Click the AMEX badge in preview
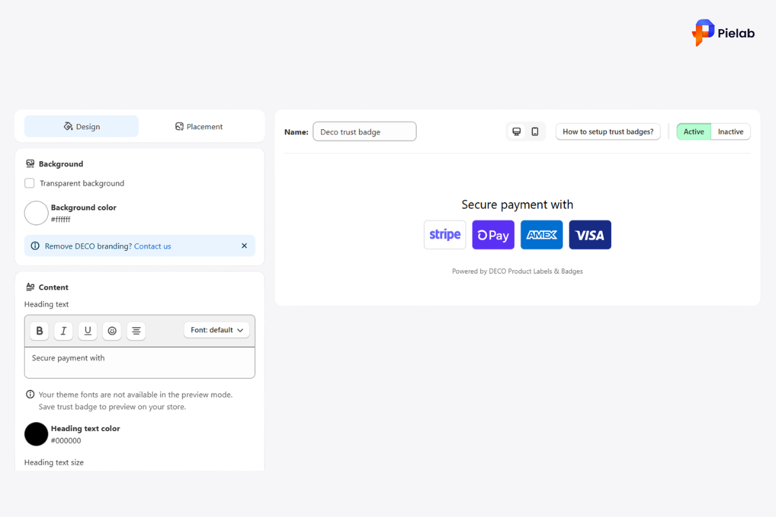 pos(542,235)
